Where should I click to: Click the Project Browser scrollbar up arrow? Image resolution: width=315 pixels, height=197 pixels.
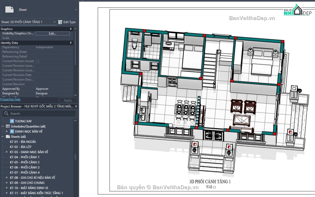click(x=75, y=121)
